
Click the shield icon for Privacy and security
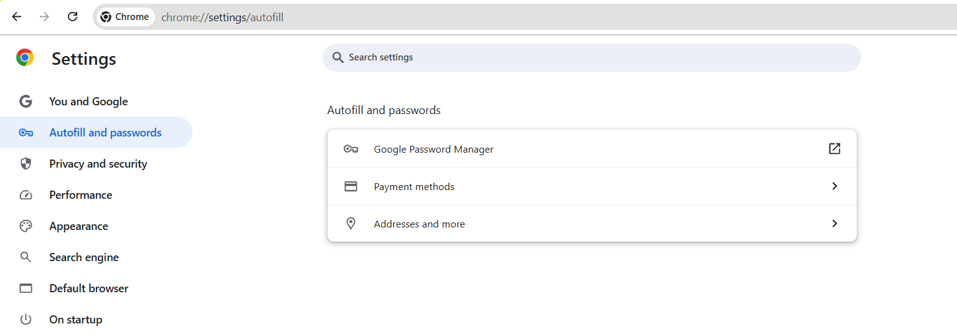26,164
